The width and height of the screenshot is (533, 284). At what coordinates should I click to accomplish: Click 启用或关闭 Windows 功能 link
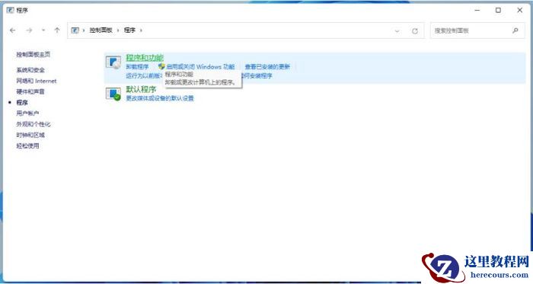coord(200,66)
